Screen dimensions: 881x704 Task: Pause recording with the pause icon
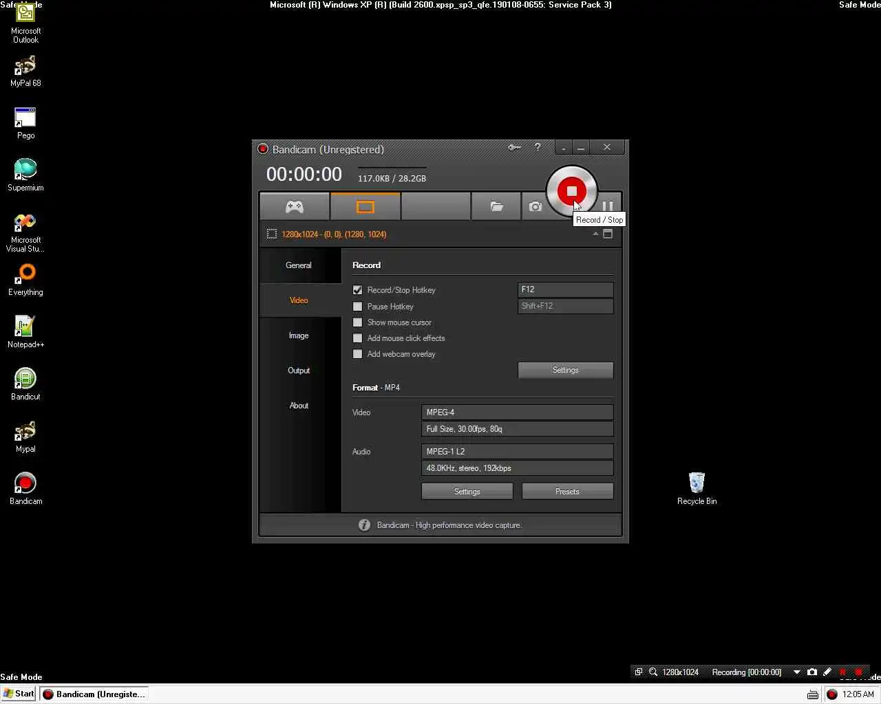click(608, 206)
